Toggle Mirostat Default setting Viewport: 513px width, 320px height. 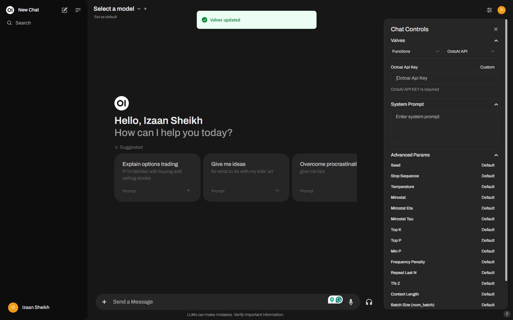[x=488, y=197]
